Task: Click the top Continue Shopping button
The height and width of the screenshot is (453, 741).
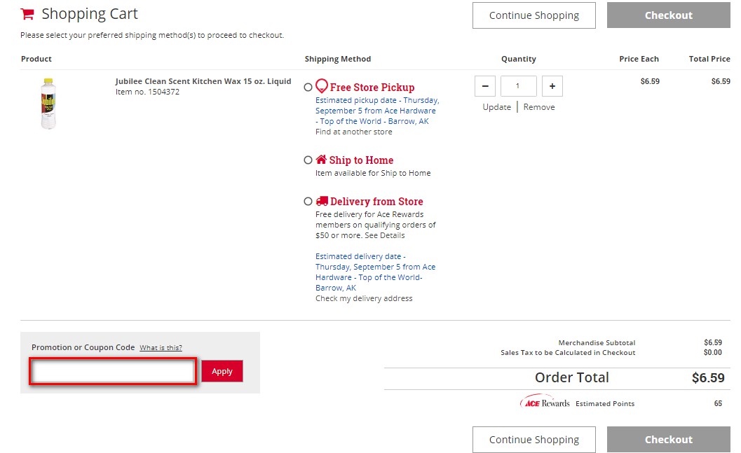Action: [534, 15]
